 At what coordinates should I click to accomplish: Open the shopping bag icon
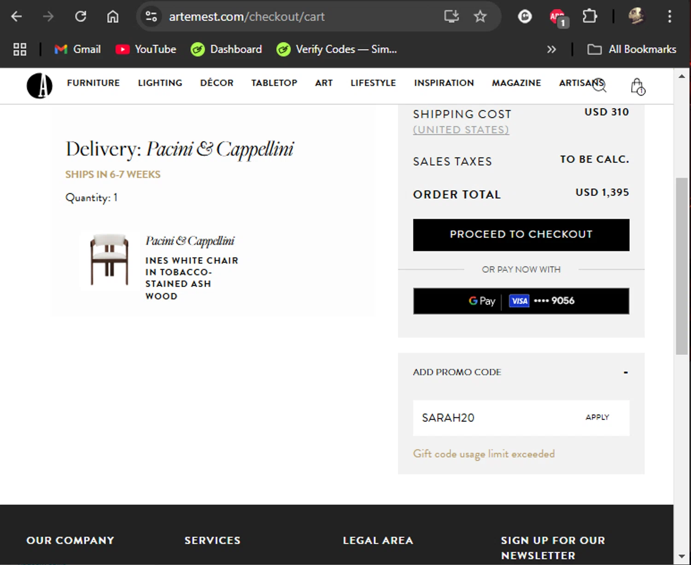tap(638, 86)
